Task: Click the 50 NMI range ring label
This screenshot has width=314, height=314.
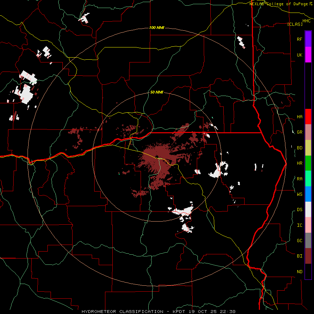Action: coord(157,92)
